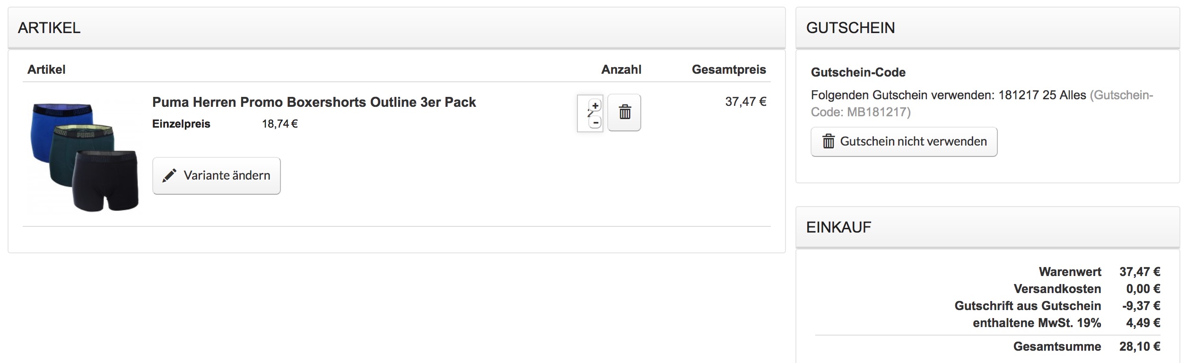
Task: Click the GUTSCHEIN panel header
Action: [x=850, y=28]
